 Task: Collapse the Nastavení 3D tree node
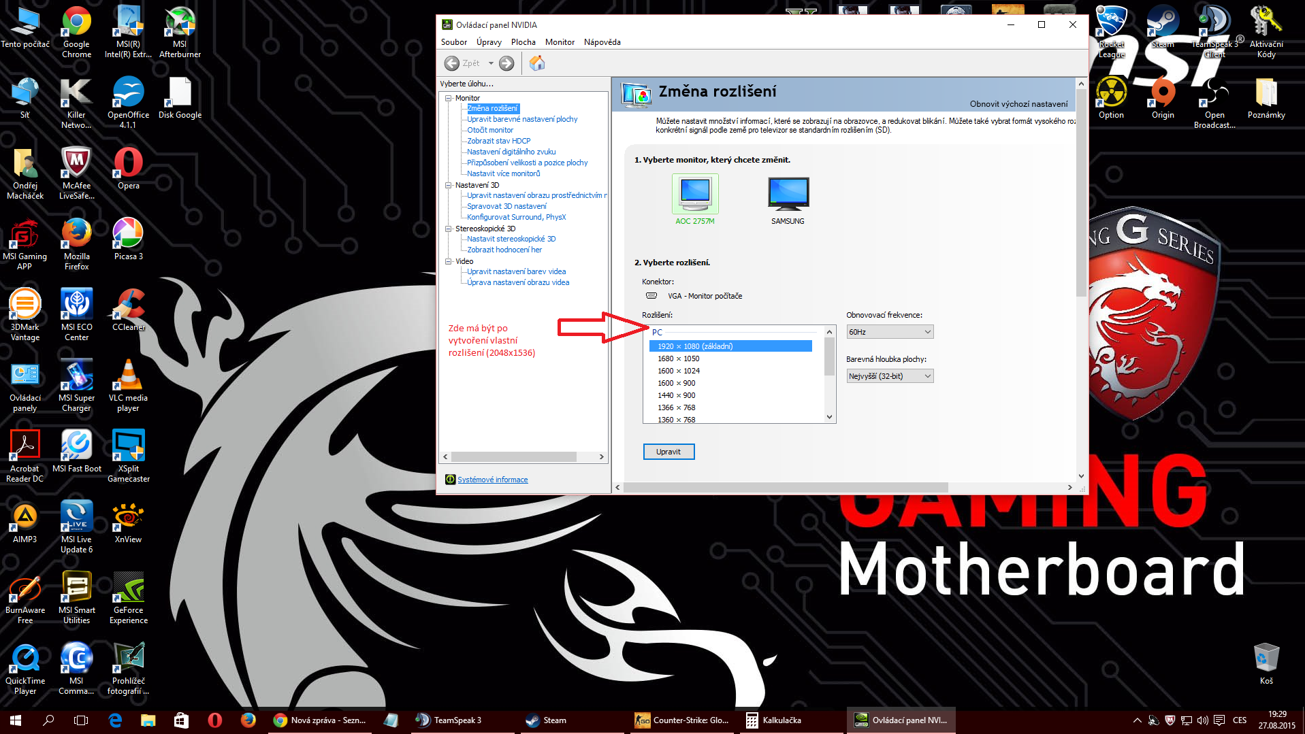(x=449, y=185)
